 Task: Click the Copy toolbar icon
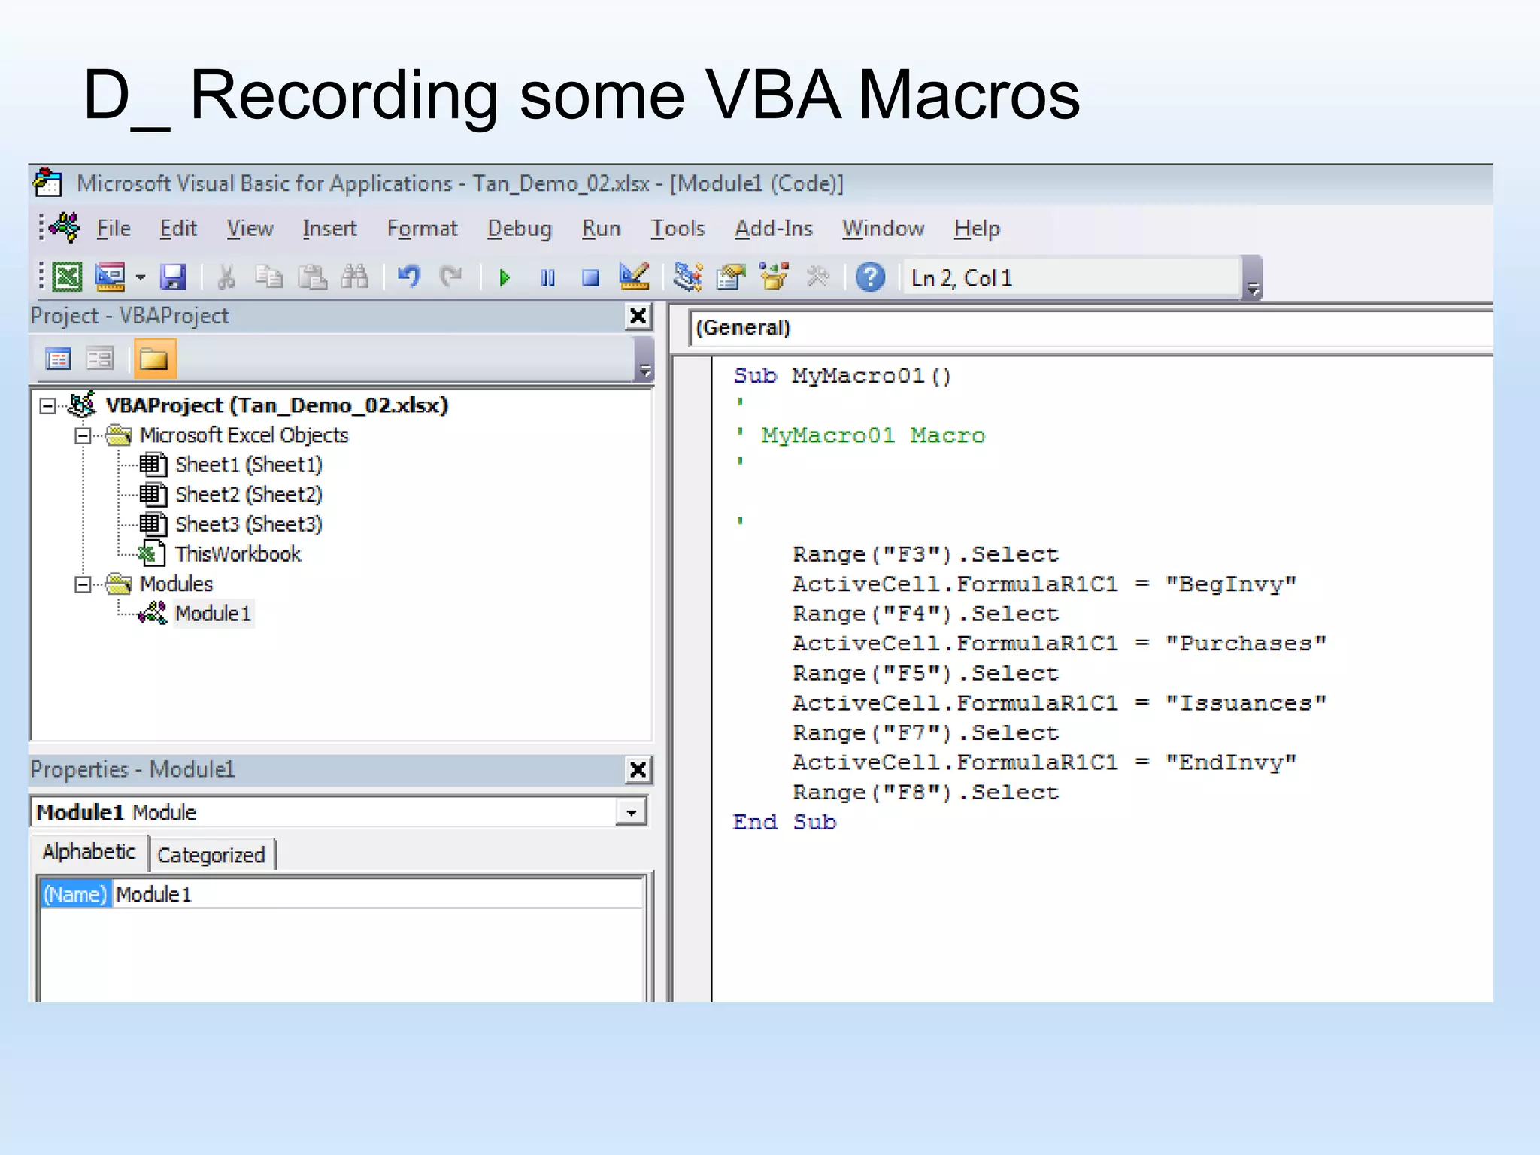pos(268,277)
